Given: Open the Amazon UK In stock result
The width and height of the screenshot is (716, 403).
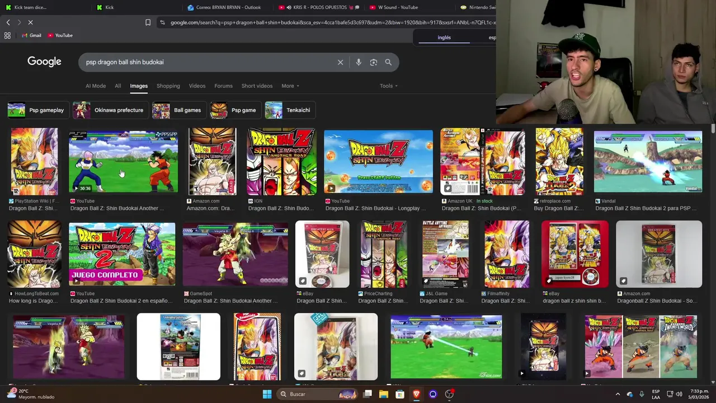Looking at the screenshot, I should [482, 161].
